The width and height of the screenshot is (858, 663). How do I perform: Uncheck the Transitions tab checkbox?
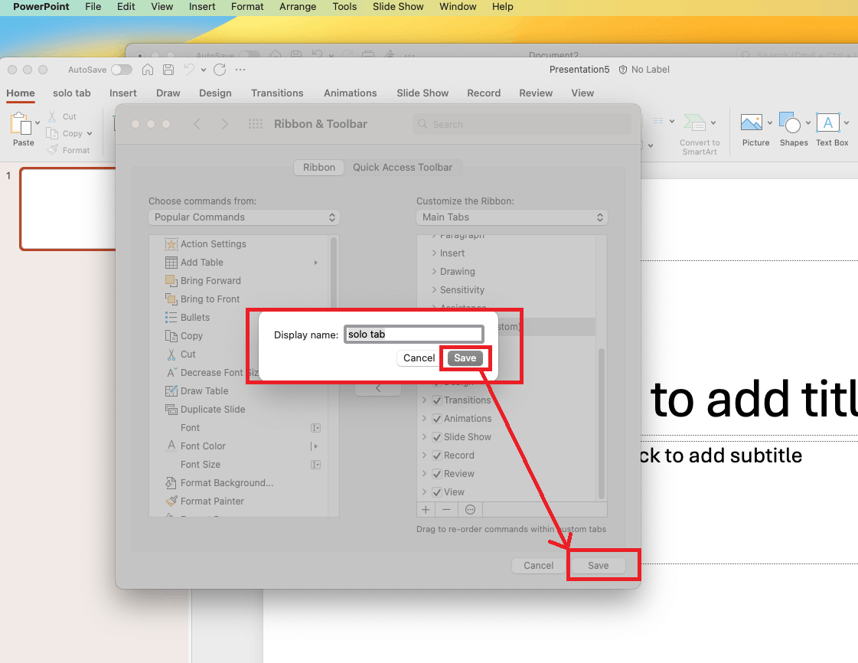pyautogui.click(x=437, y=400)
